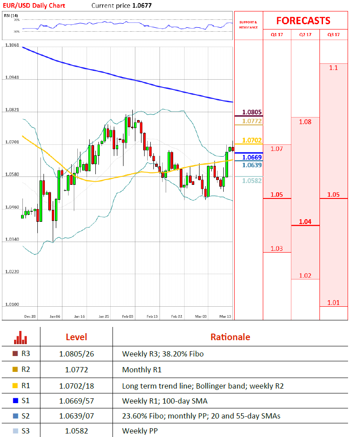Select the EUR/USD Daily Chart title
Viewport: 352px width, 437px height.
click(x=34, y=6)
